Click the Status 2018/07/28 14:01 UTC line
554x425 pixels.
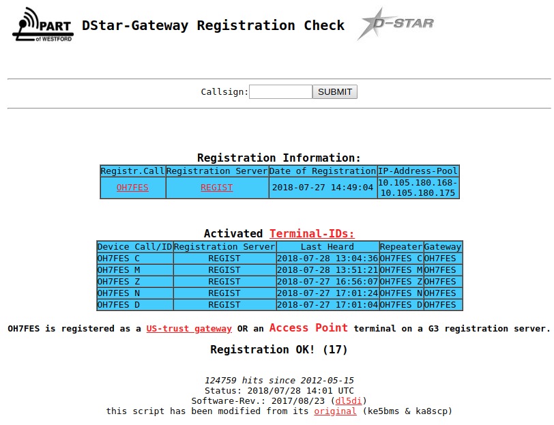(x=279, y=390)
